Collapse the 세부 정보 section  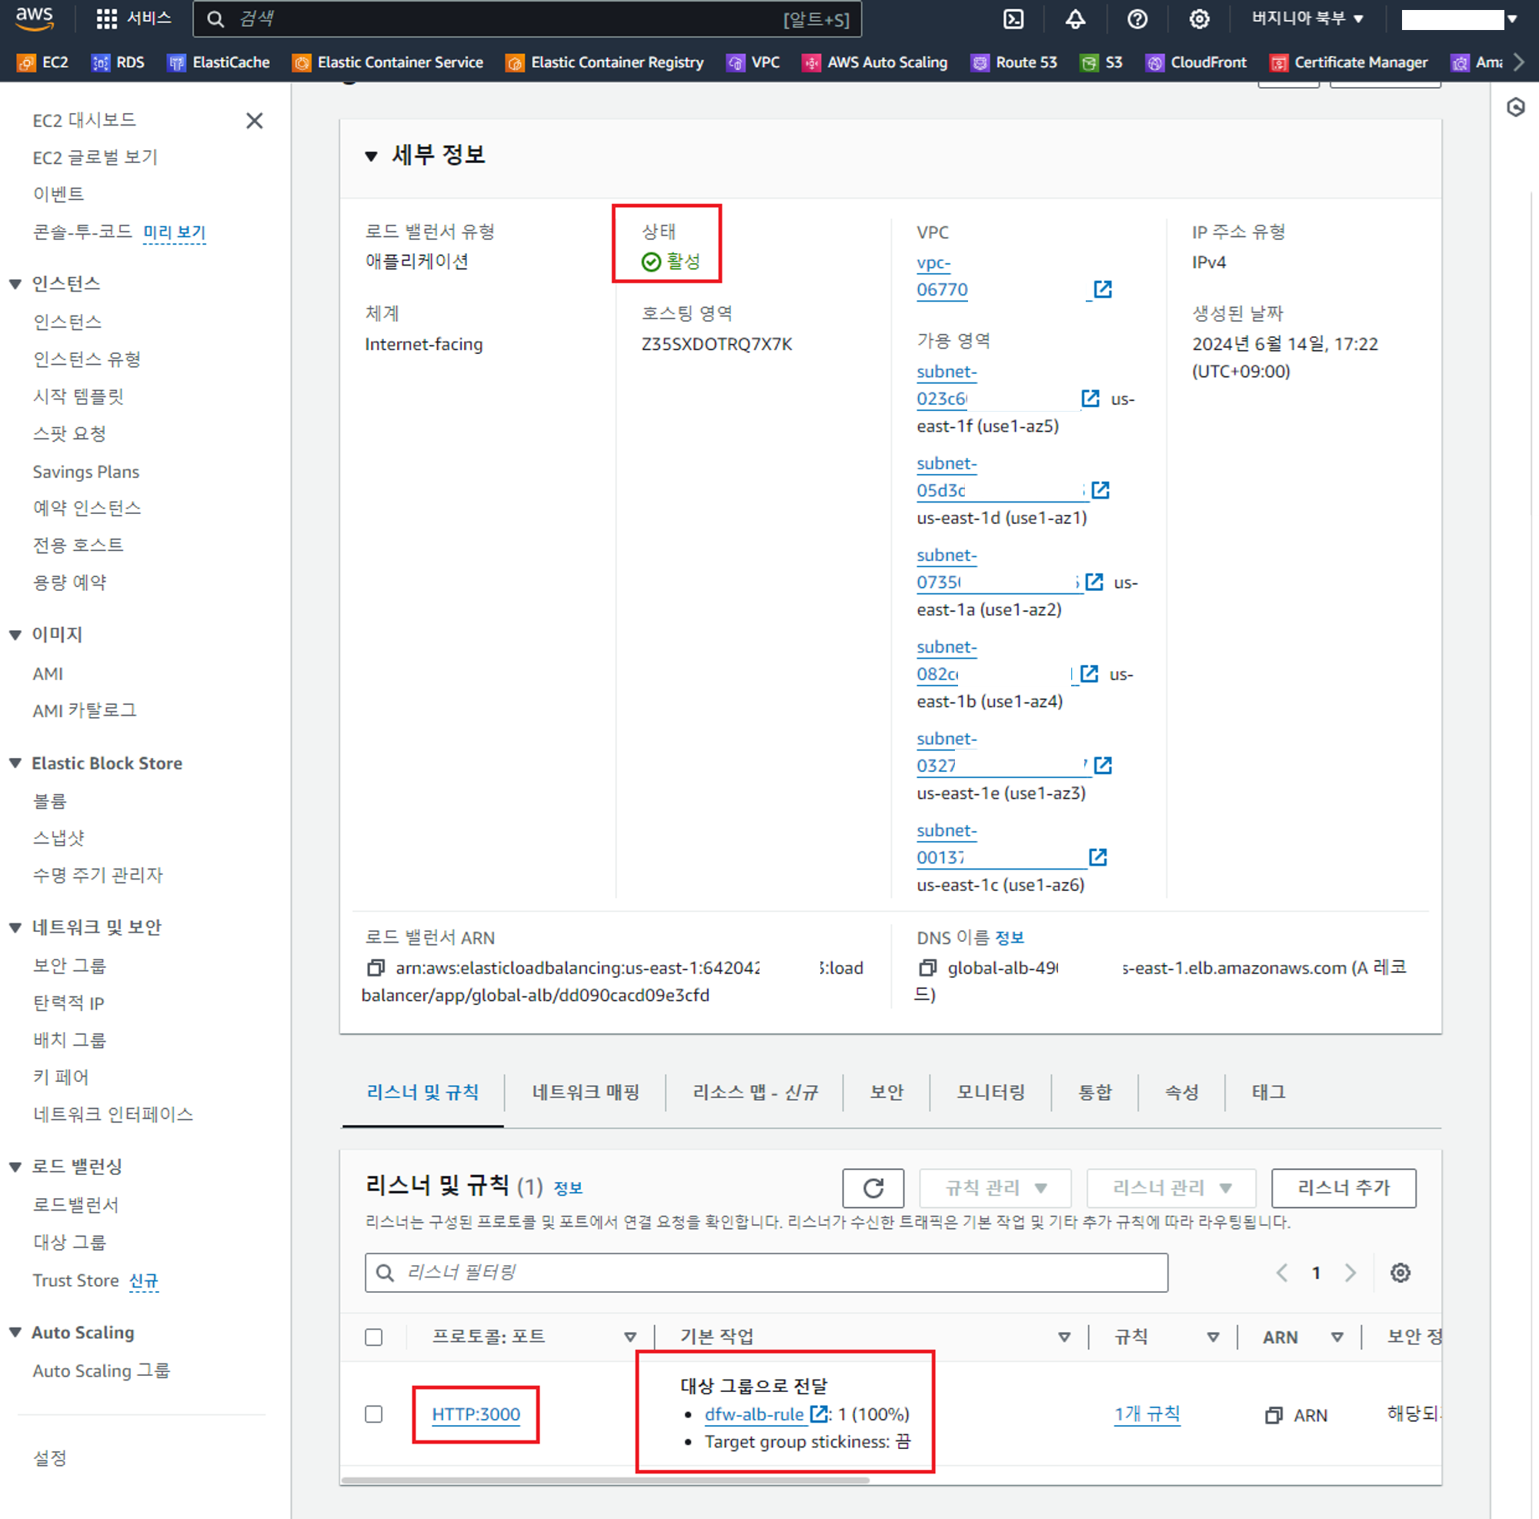pyautogui.click(x=371, y=156)
